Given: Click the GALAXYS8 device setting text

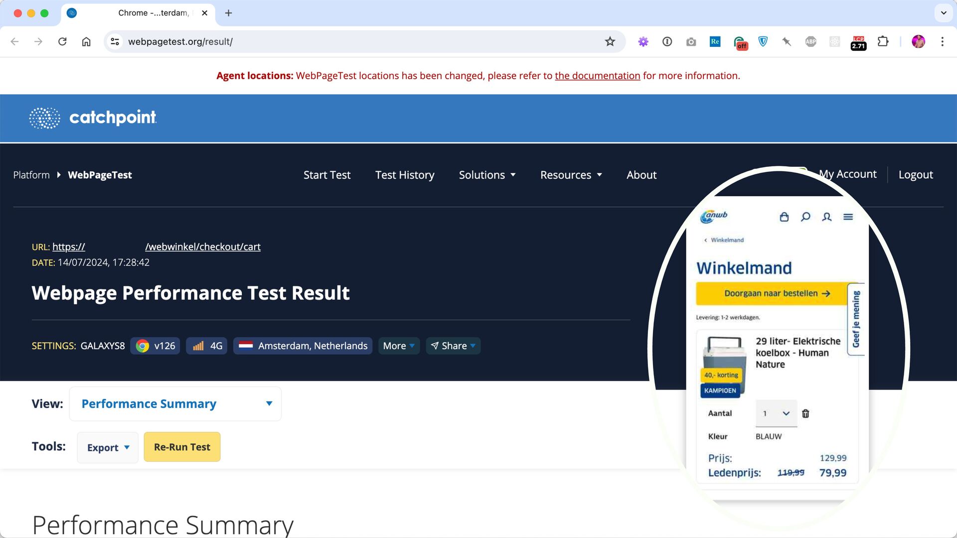Looking at the screenshot, I should point(103,346).
